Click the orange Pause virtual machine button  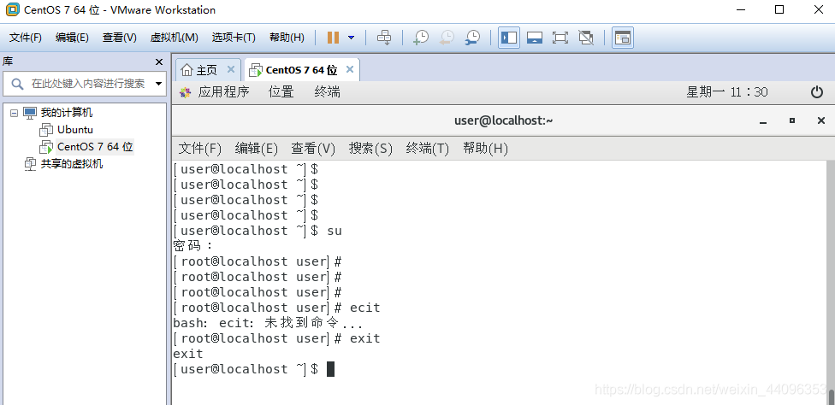333,38
